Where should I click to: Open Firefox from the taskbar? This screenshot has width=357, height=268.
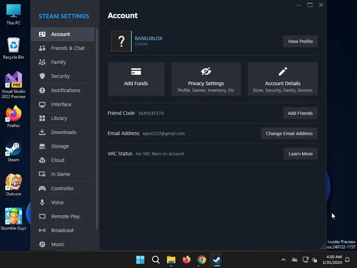point(187,260)
